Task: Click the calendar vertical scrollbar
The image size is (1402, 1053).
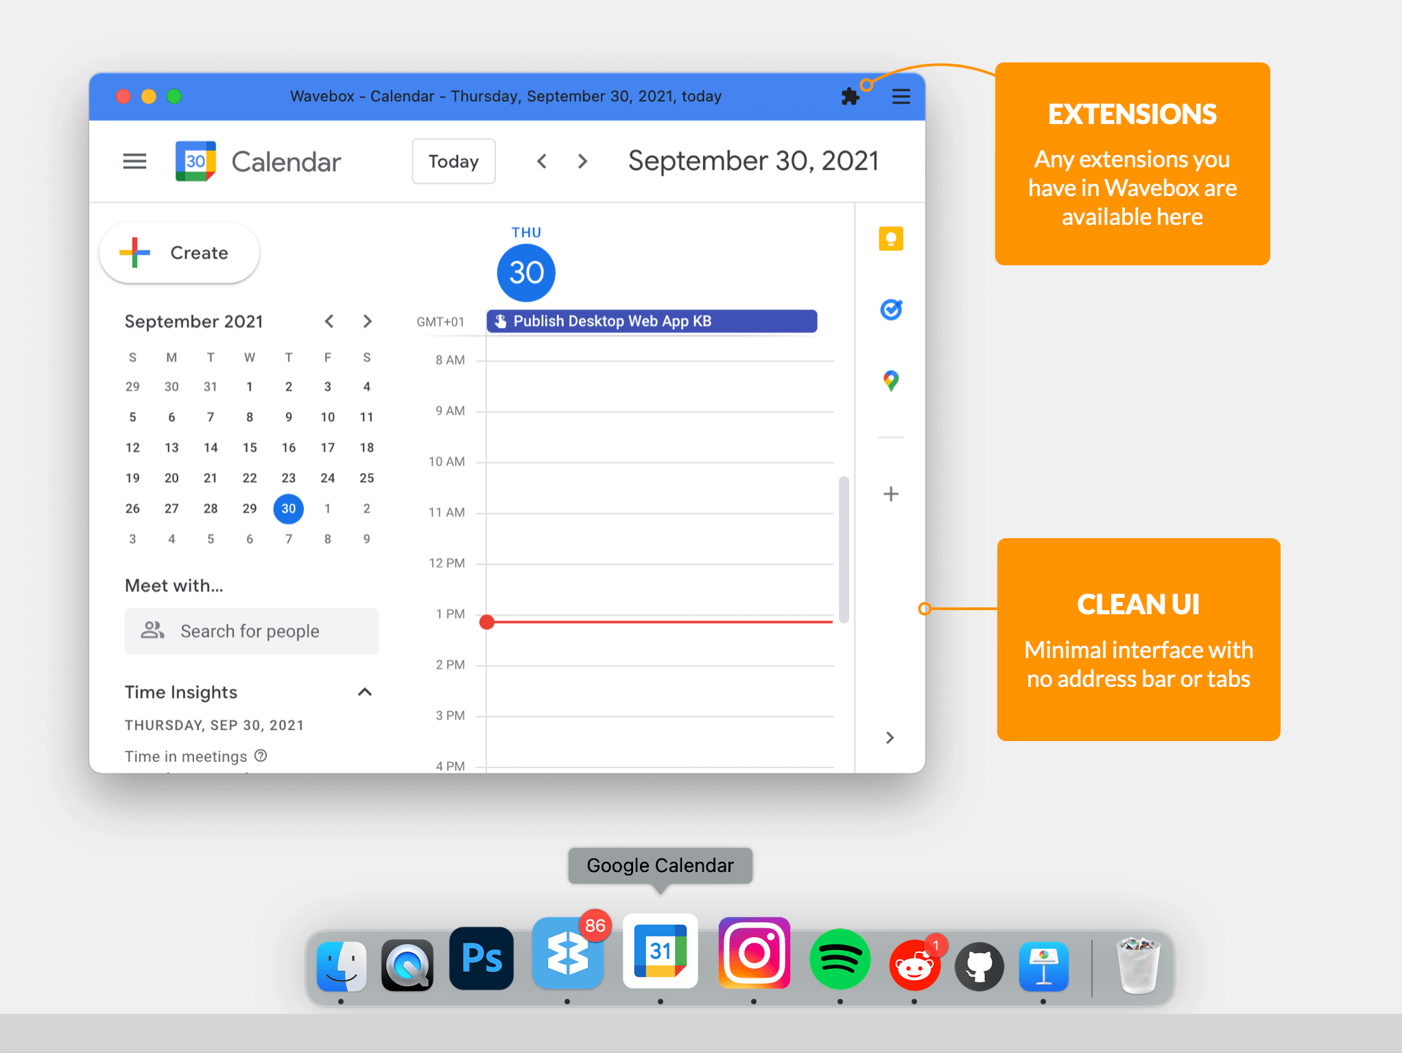Action: (x=844, y=548)
